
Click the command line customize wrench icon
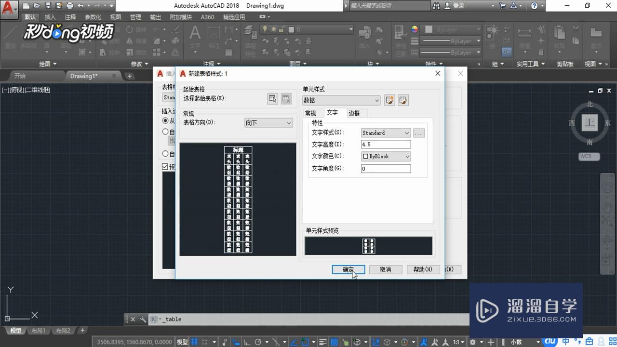tap(143, 319)
